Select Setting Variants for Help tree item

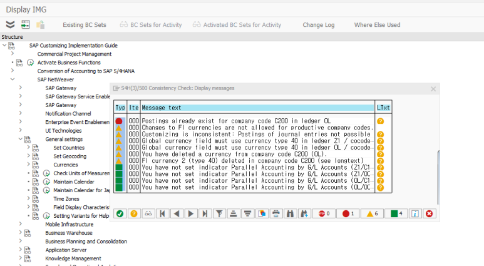click(x=81, y=216)
